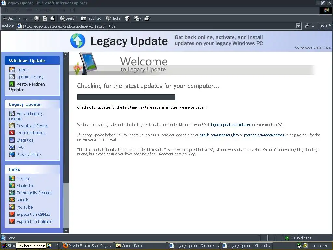This screenshot has height=250, width=333.
Task: Open the Twitter link in sidebar
Action: (x=23, y=179)
